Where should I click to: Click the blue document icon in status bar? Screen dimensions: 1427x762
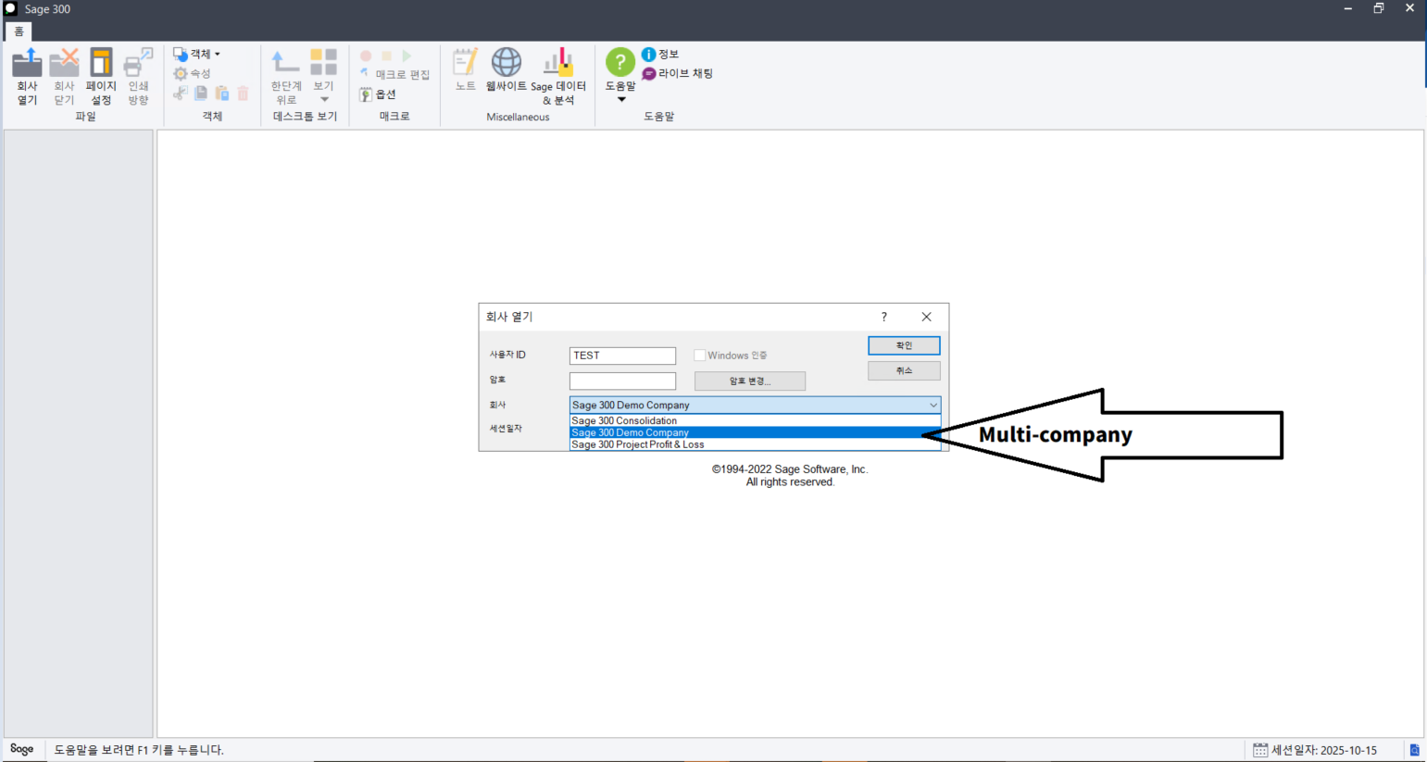tap(1414, 750)
